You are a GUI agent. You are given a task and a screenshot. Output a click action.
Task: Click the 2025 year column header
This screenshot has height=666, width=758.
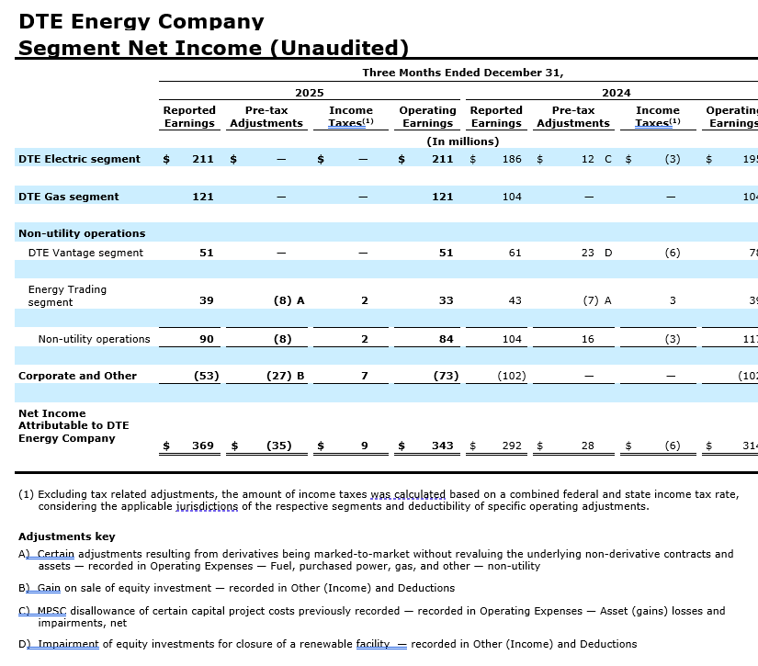309,93
